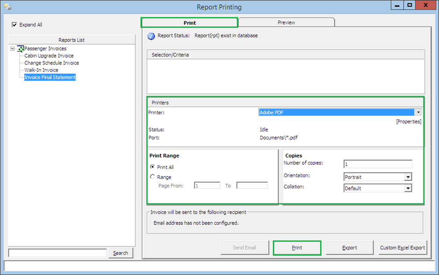Click the 'Idle' status value

coord(264,129)
